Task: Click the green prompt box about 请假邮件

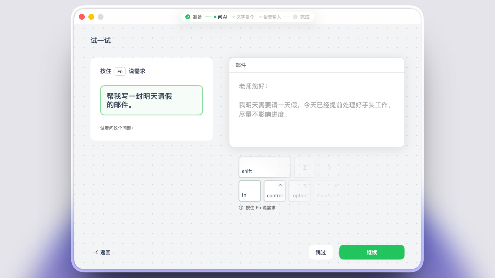Action: (152, 100)
